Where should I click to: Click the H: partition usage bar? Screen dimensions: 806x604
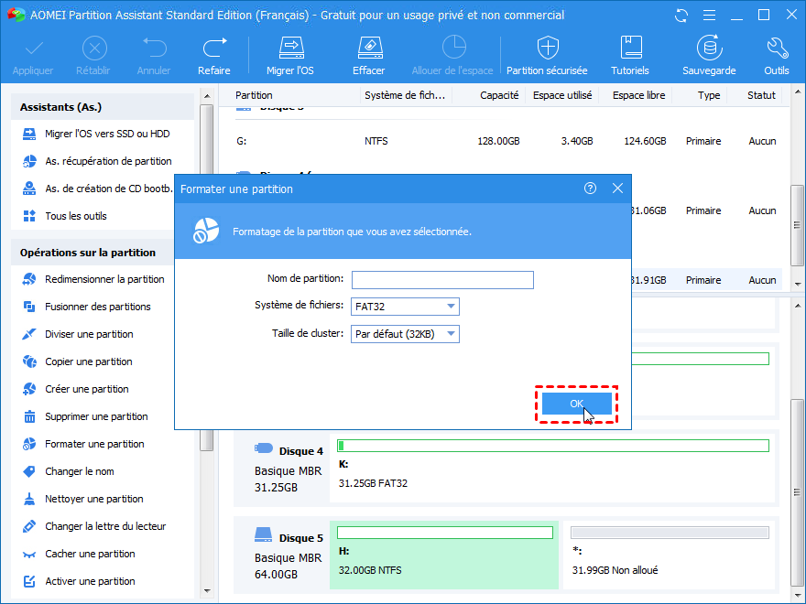pos(445,533)
